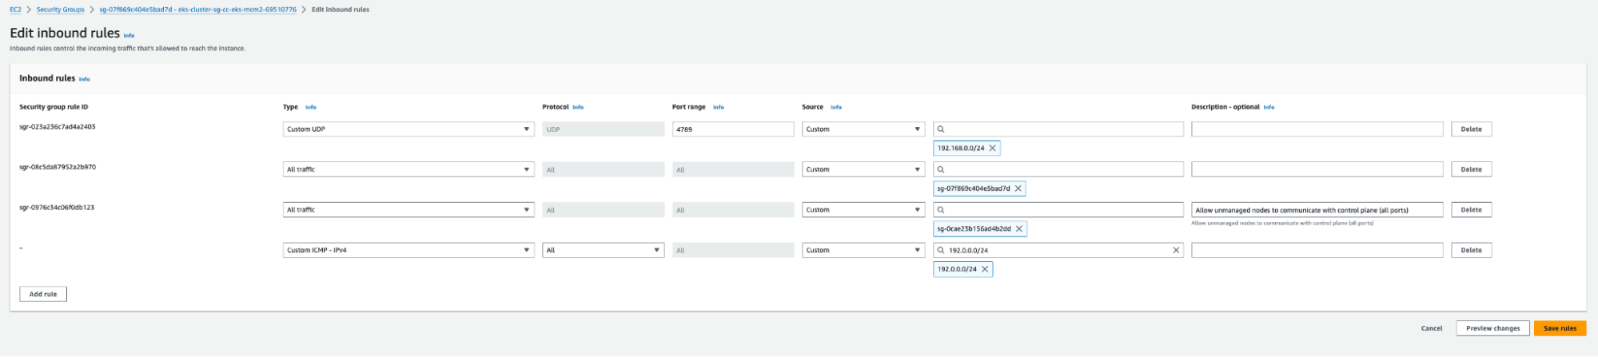Delete rule sgr-023a236c7ad4a2403
Screen dimensions: 1598x357
click(1471, 129)
